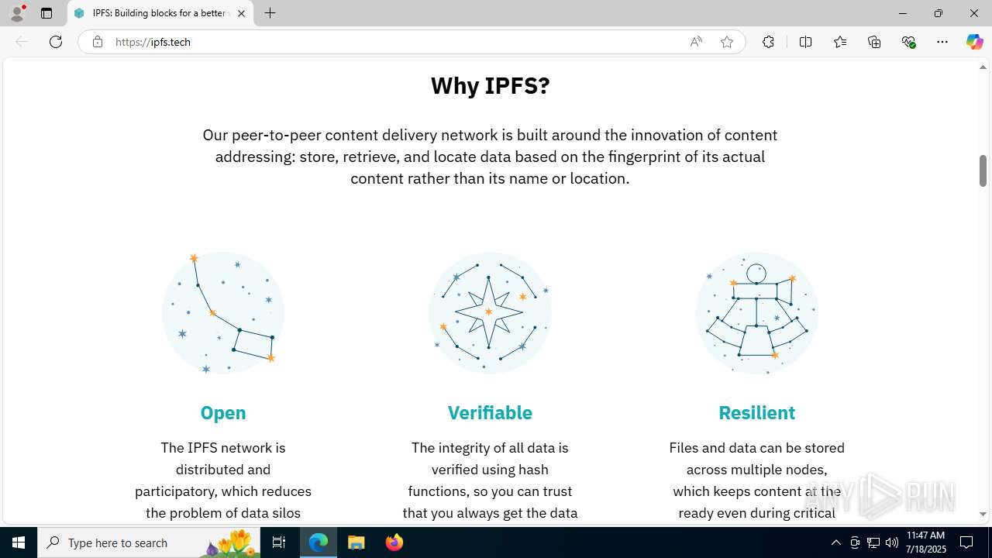Open the notification center icon
Screen dimensions: 992x558
point(966,542)
